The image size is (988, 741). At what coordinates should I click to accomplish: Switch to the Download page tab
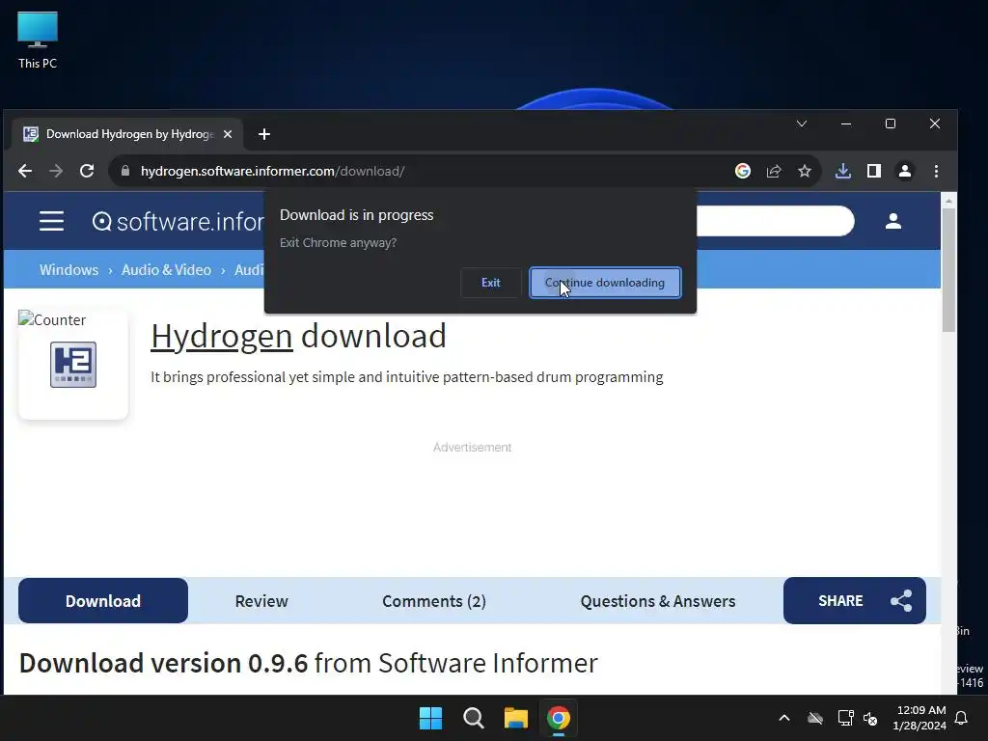(103, 600)
